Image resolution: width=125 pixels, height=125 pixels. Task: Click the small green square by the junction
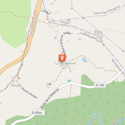pos(69,81)
